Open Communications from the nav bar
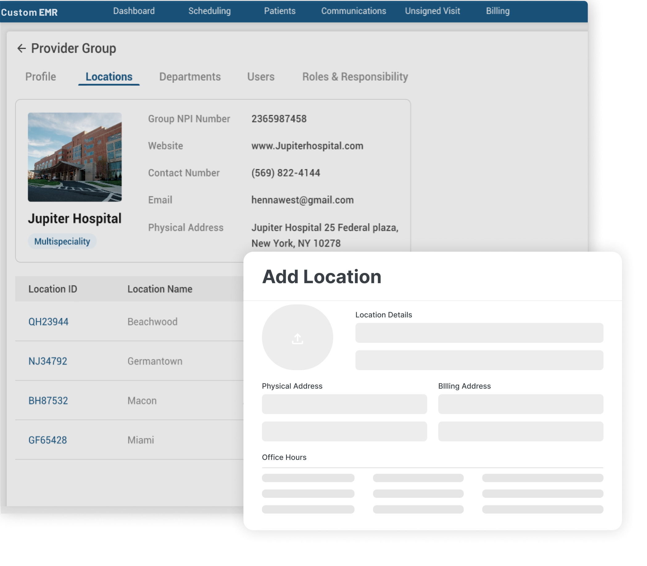The width and height of the screenshot is (647, 566). click(354, 11)
